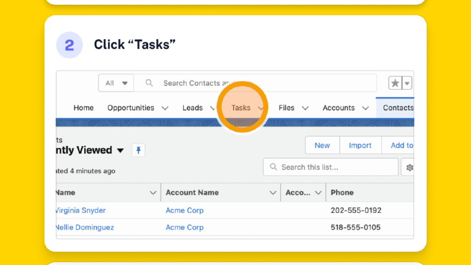
Task: Click the favorites star icon
Action: tap(395, 83)
